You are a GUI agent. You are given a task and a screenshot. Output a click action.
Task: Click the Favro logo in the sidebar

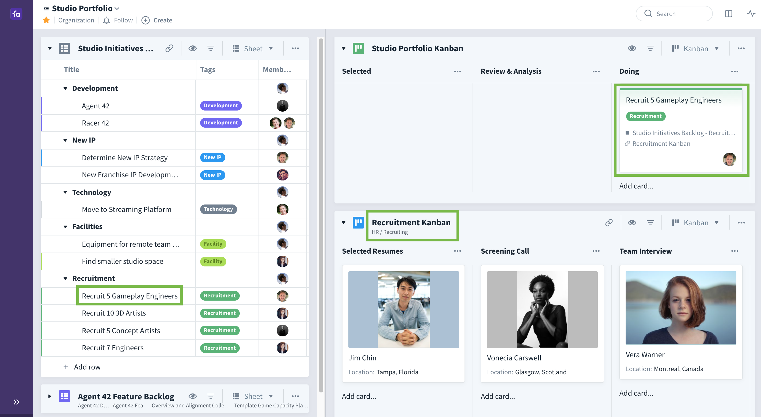[16, 14]
